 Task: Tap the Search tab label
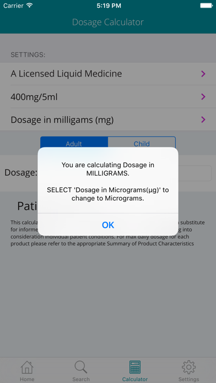81,379
